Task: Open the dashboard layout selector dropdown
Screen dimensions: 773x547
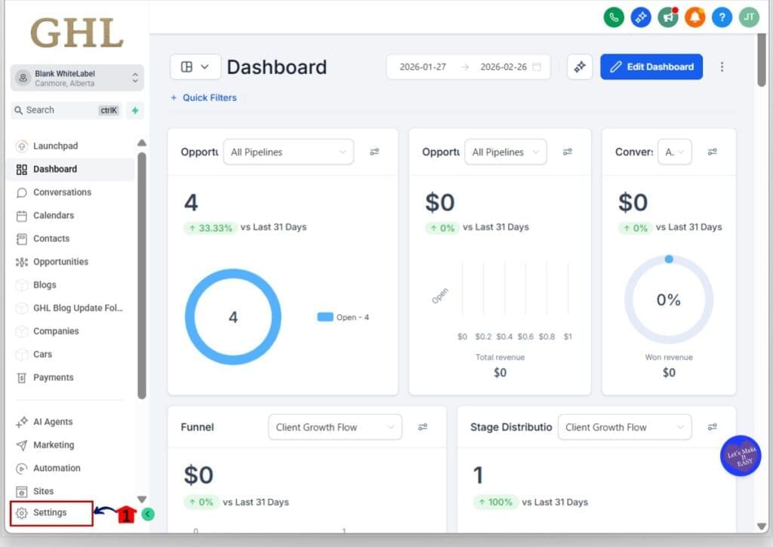Action: pyautogui.click(x=195, y=67)
